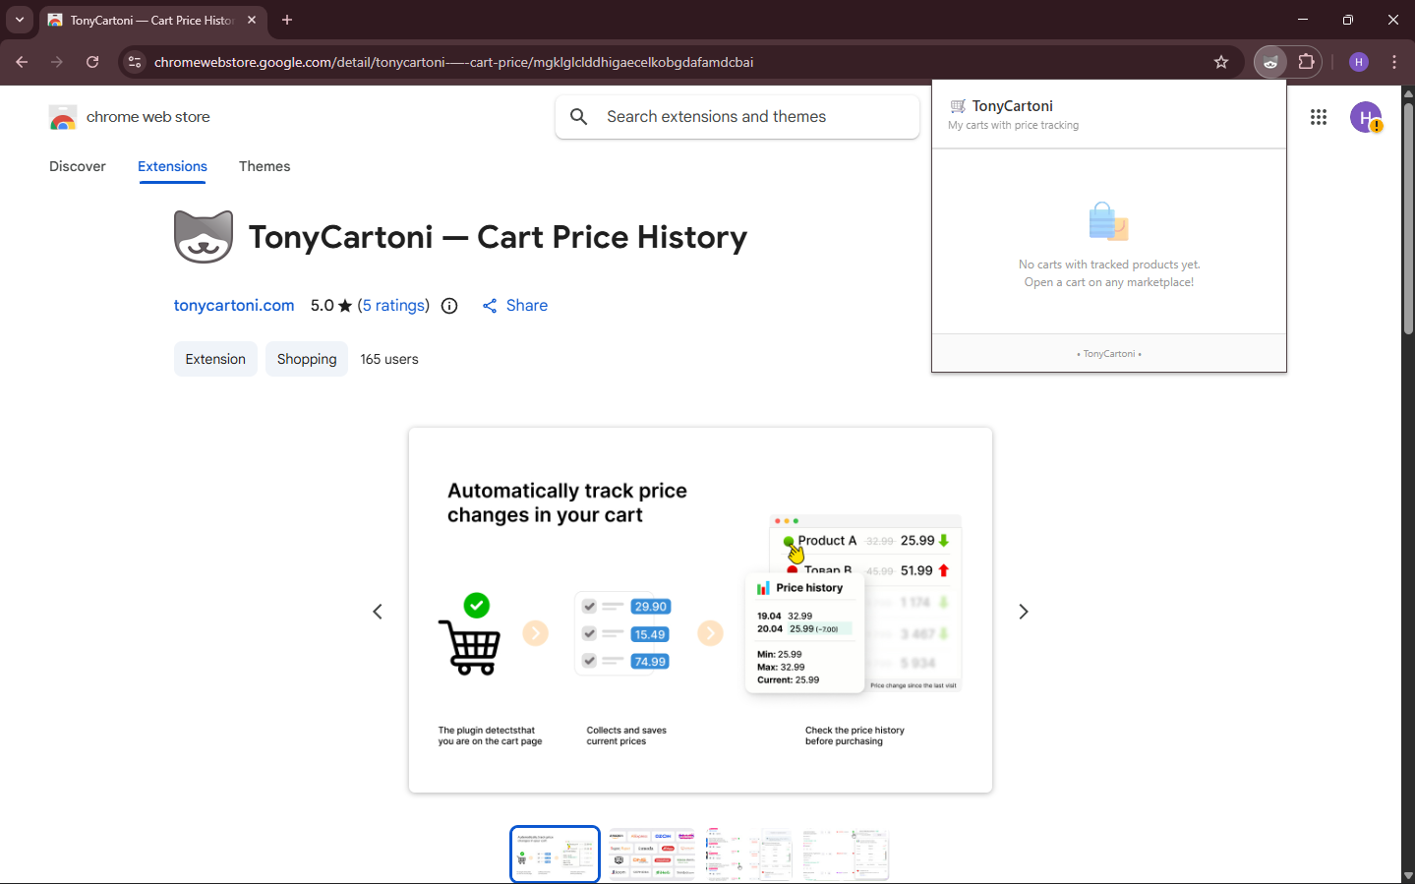Select the first screenshot thumbnail
1415x884 pixels.
[555, 854]
